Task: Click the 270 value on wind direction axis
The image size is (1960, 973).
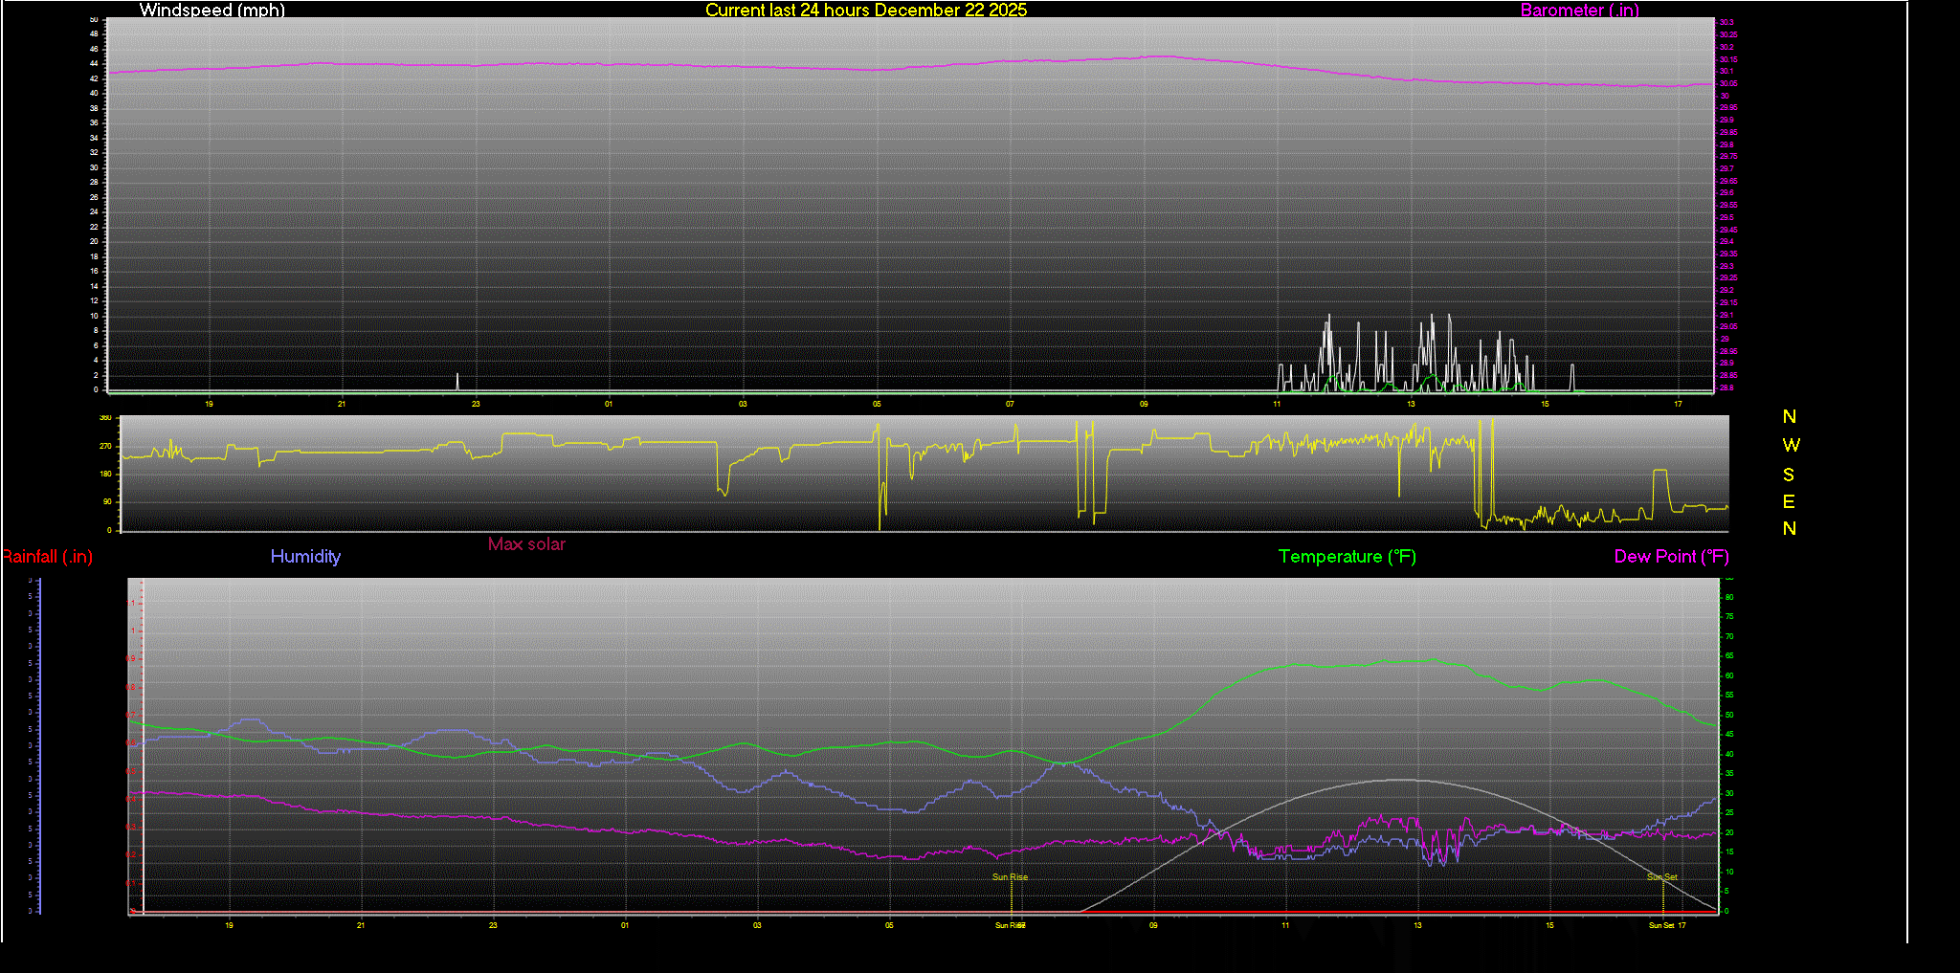Action: coord(105,447)
